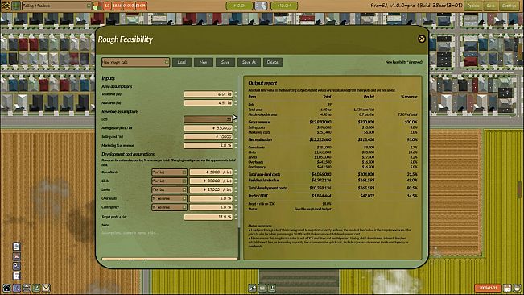Click the envelope mail icon
This screenshot has width=524, height=295.
click(x=46, y=288)
